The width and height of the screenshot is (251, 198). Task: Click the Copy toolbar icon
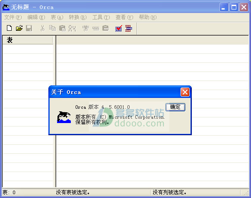[x=52, y=28]
